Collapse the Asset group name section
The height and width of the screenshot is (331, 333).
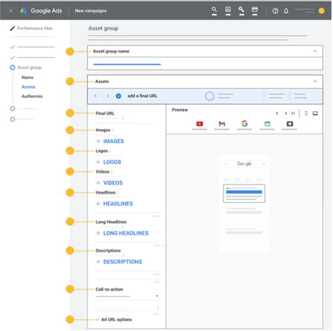pos(315,51)
